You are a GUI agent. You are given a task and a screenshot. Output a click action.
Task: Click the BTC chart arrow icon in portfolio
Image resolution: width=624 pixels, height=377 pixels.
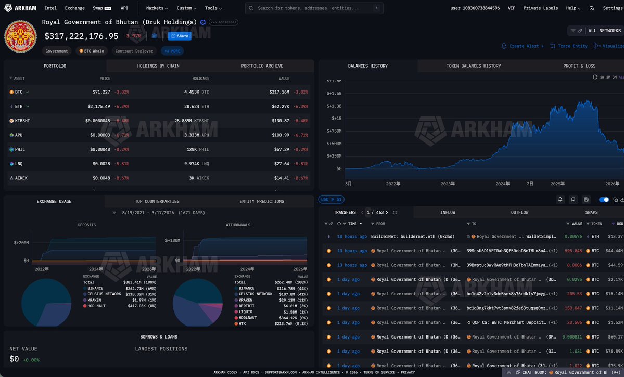tap(28, 92)
